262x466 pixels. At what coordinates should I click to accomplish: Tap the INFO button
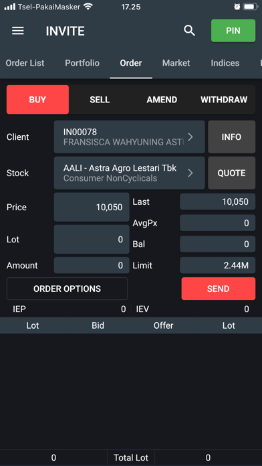pyautogui.click(x=231, y=137)
